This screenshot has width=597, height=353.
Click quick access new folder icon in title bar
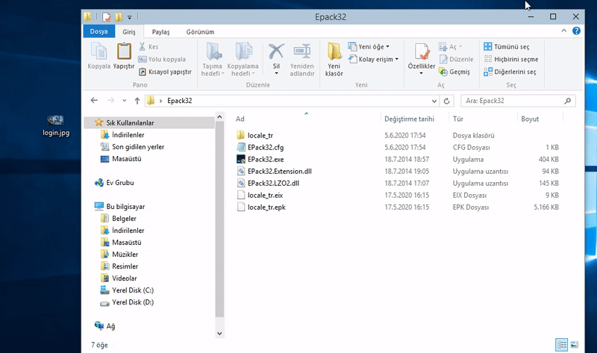tap(119, 16)
